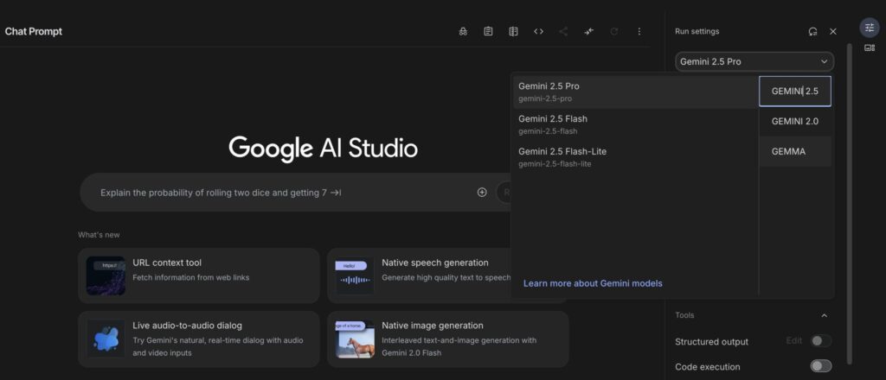Open the URL context tool card
Screen dimensions: 886x380
199,275
